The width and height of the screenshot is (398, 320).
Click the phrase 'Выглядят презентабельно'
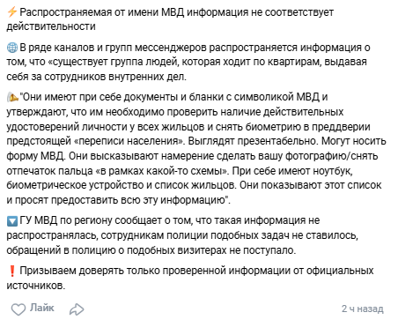click(253, 141)
